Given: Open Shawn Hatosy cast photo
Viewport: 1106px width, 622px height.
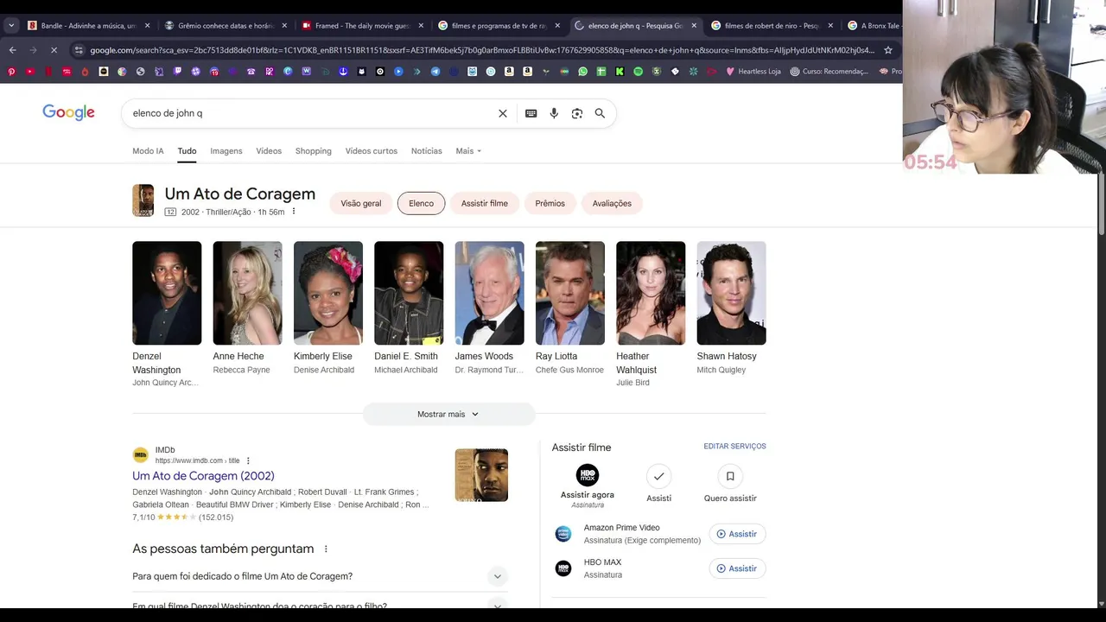Looking at the screenshot, I should [731, 293].
